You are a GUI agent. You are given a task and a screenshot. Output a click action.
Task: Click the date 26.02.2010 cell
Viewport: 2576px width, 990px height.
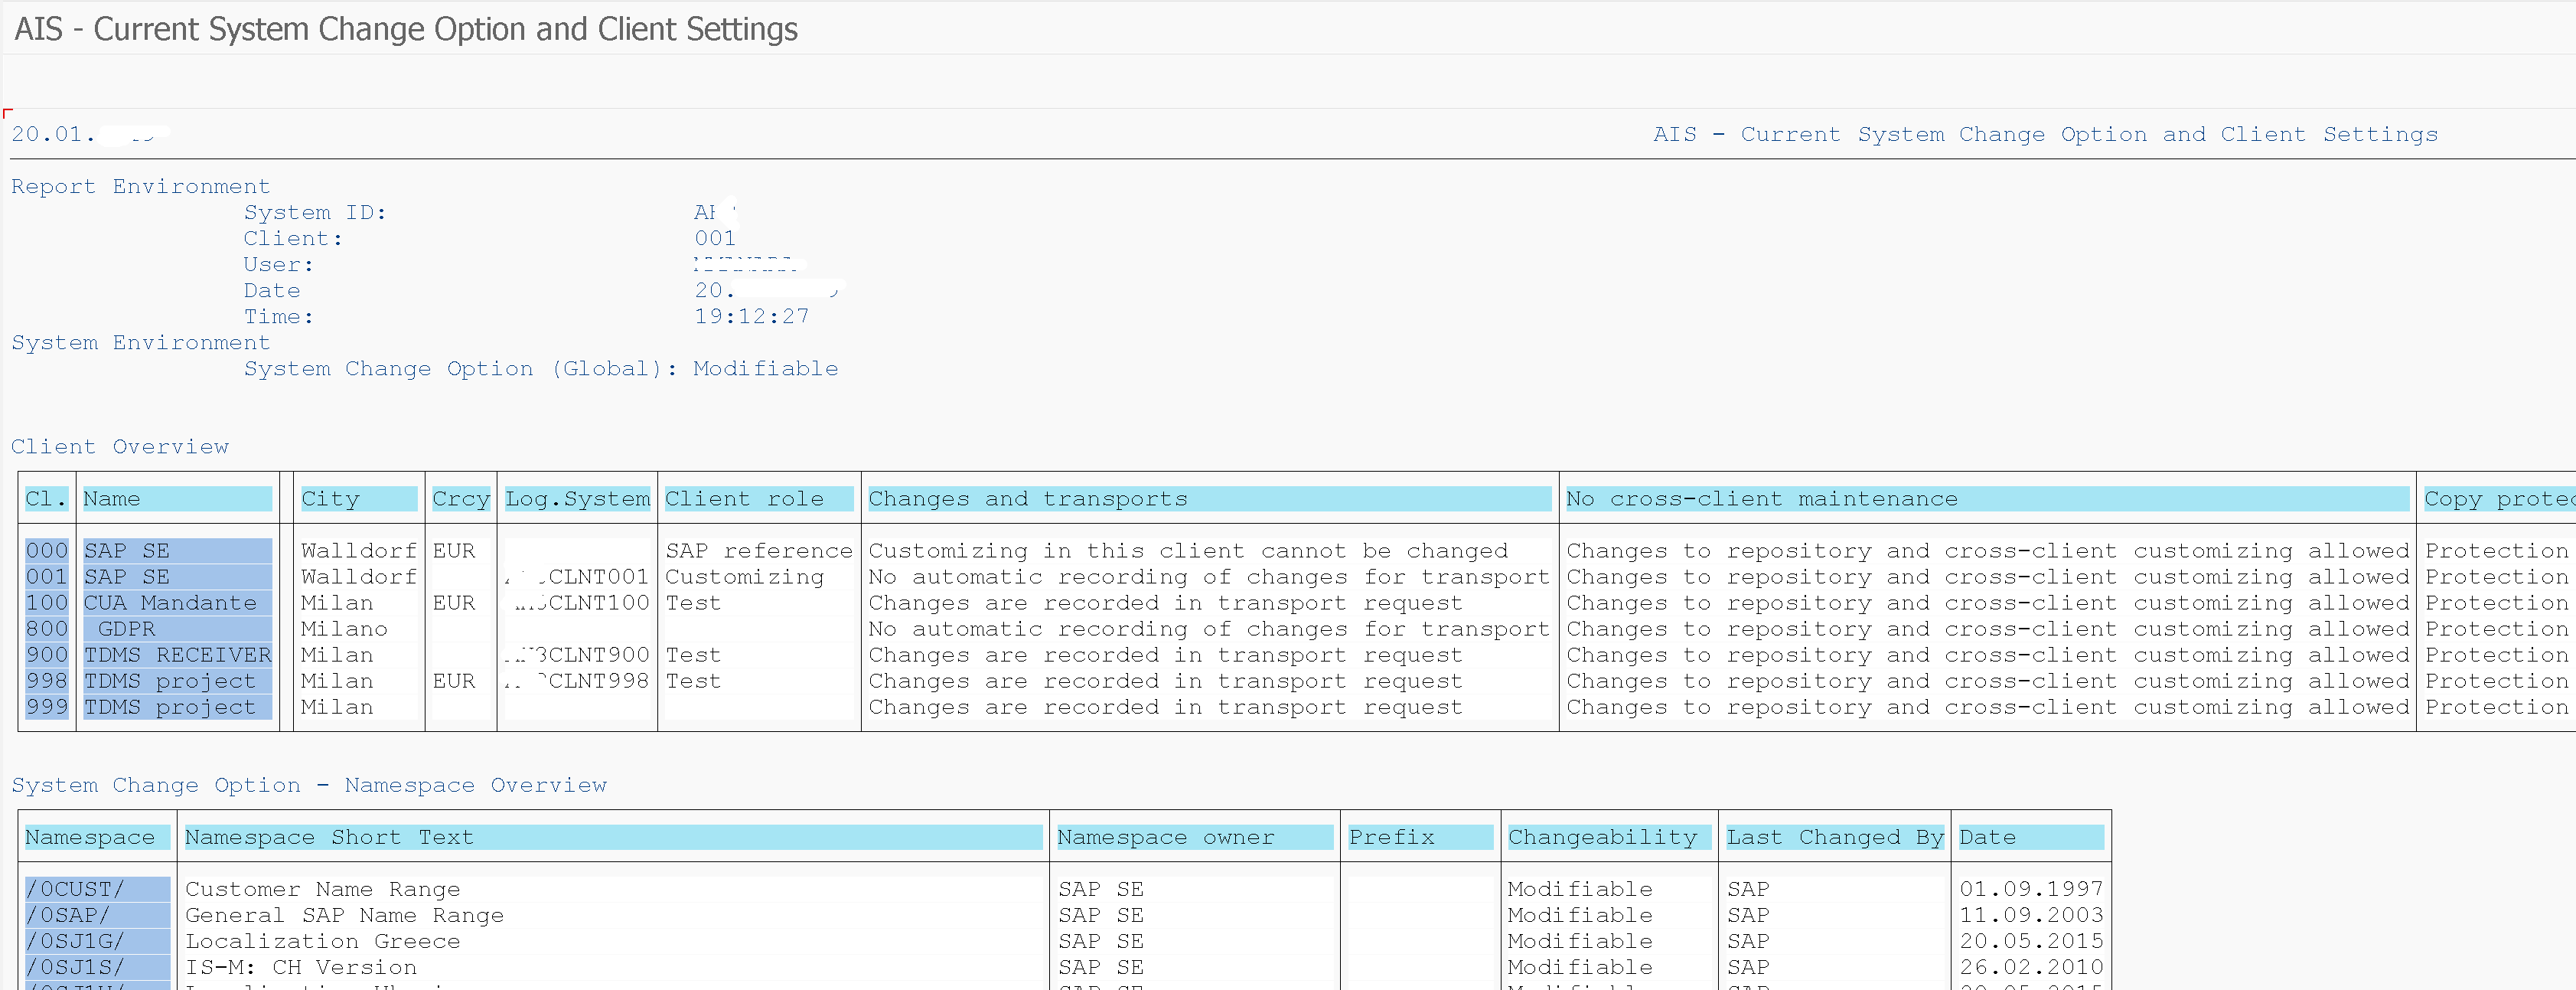pyautogui.click(x=2032, y=967)
